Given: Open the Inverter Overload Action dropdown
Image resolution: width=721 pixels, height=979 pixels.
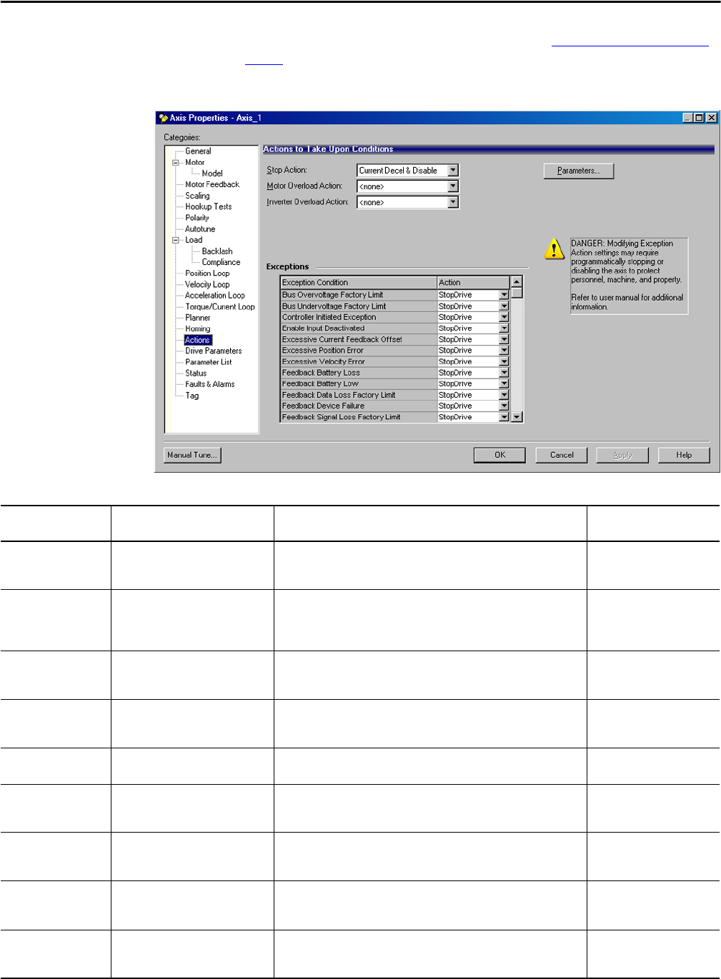Looking at the screenshot, I should click(x=453, y=202).
